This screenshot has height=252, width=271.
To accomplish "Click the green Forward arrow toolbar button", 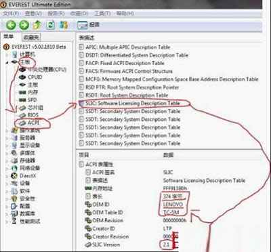I will click(x=24, y=25).
